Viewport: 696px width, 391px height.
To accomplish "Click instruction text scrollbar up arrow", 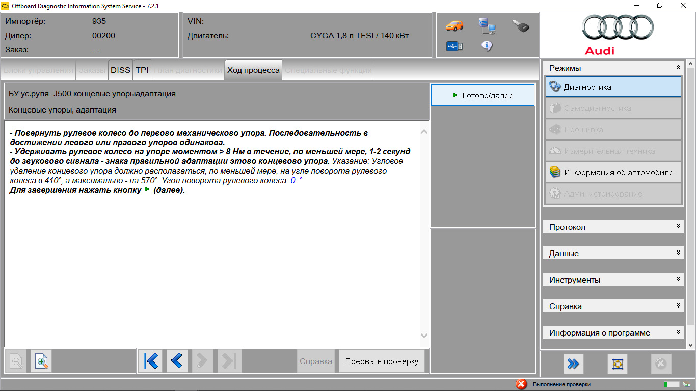I will coord(424,132).
